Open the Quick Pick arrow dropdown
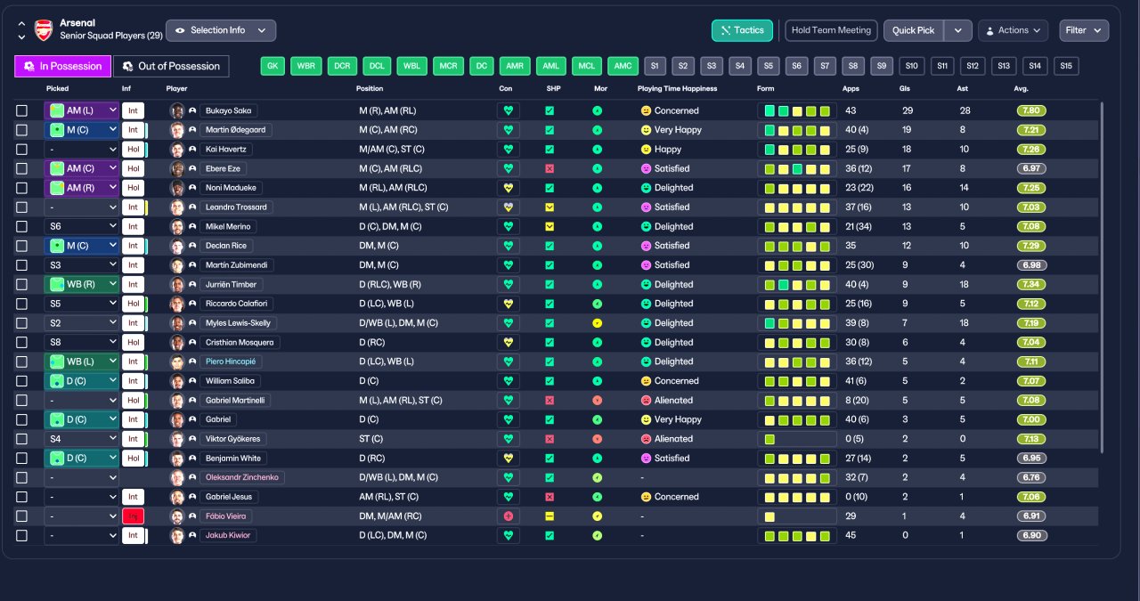 [957, 30]
